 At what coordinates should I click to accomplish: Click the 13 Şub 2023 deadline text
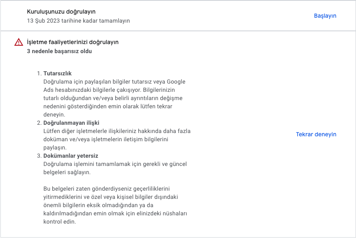[78, 21]
